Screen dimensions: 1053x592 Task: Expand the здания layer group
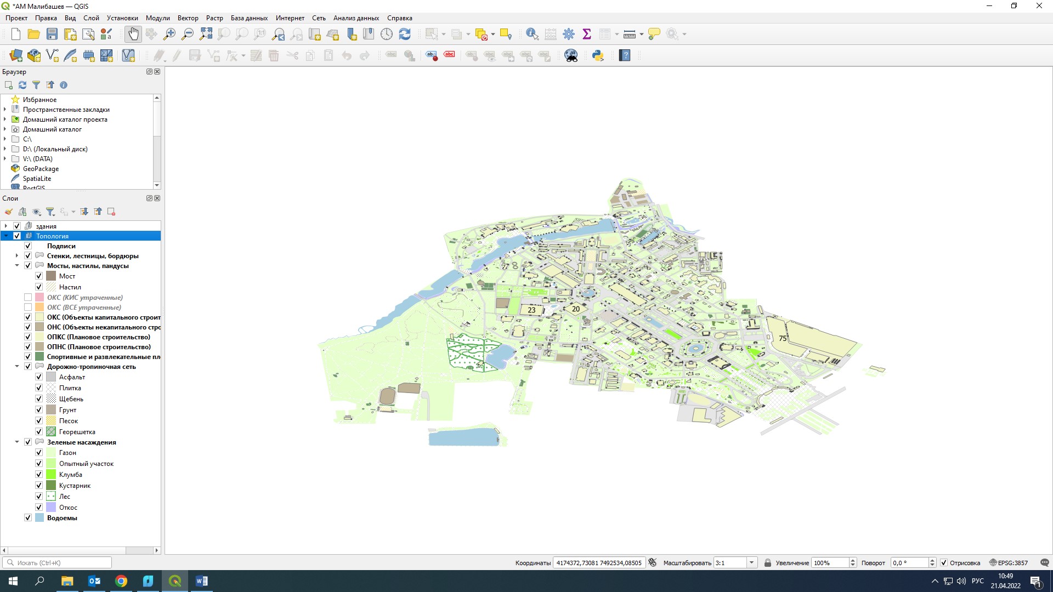pyautogui.click(x=6, y=226)
